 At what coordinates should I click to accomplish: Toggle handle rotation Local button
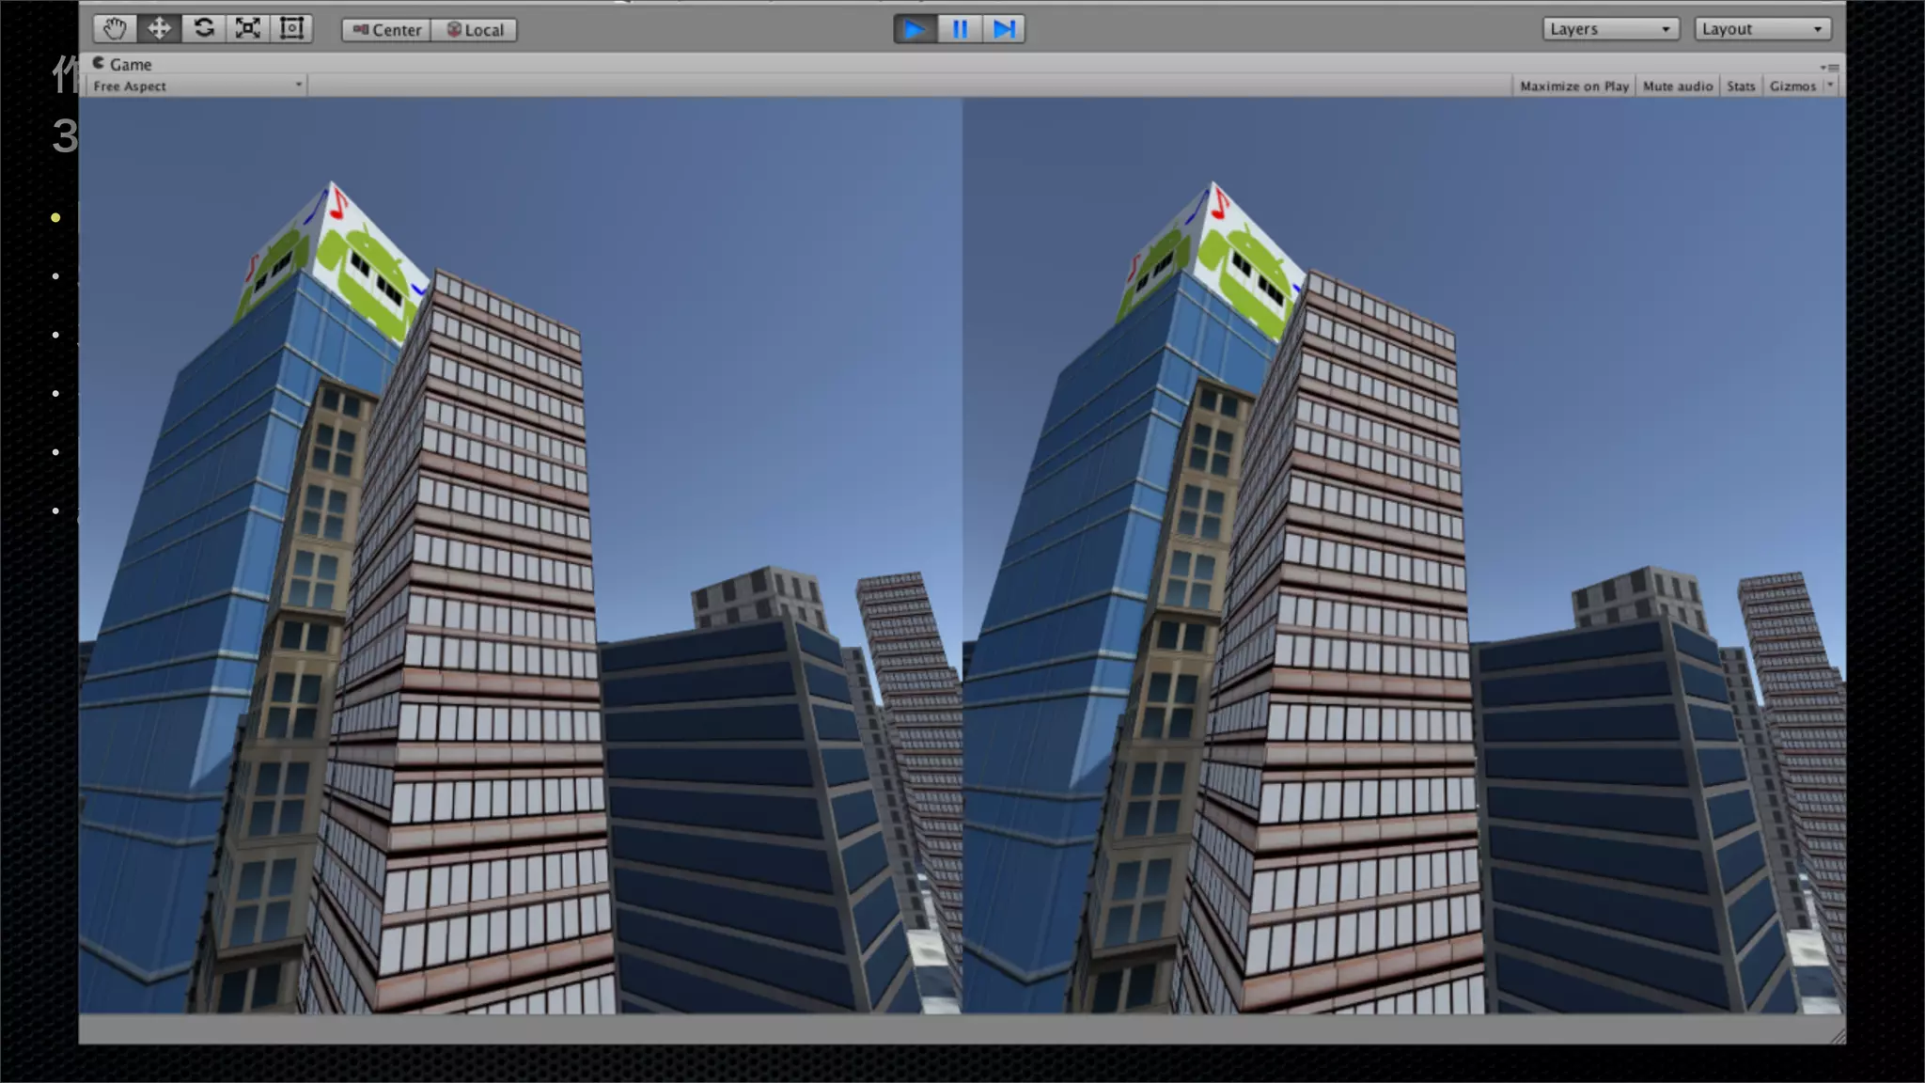click(475, 30)
